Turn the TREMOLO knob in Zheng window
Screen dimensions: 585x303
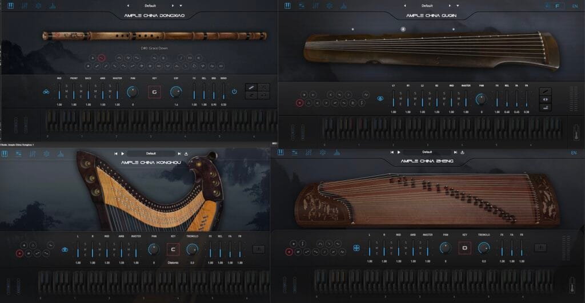point(484,248)
